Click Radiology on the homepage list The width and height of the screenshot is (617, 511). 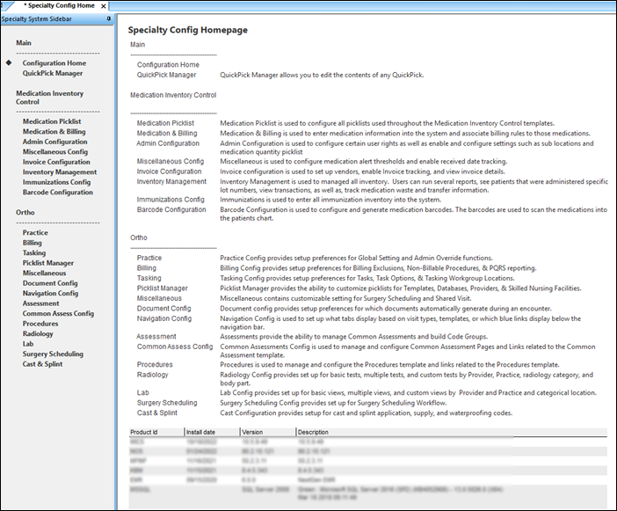point(152,375)
